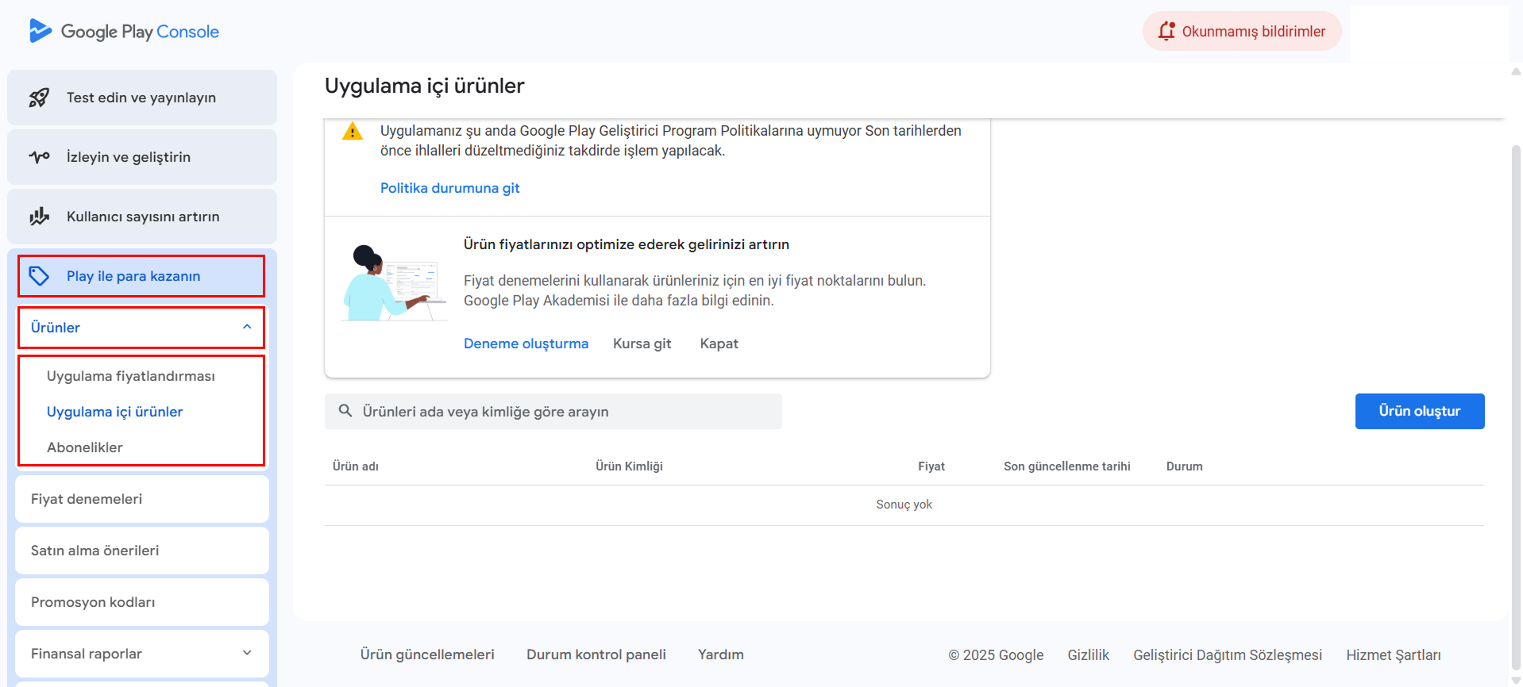Click the illustration of a person using a computer
Viewport: 1523px width, 687px height.
393,283
